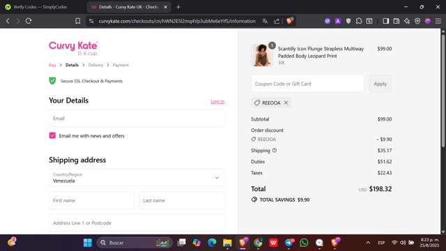Click the share page icon

tap(277, 21)
